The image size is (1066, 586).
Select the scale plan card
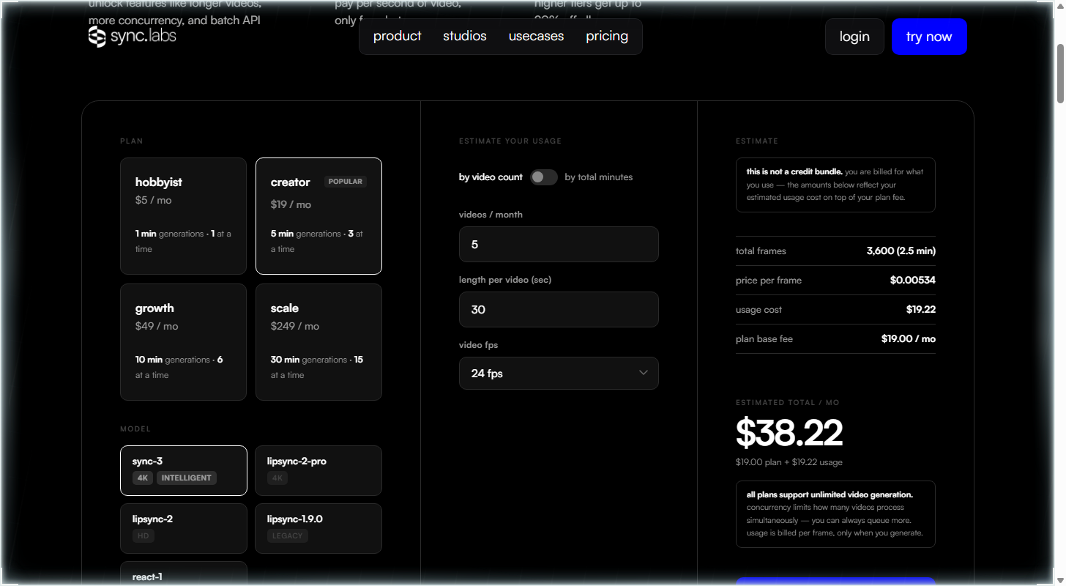point(318,342)
